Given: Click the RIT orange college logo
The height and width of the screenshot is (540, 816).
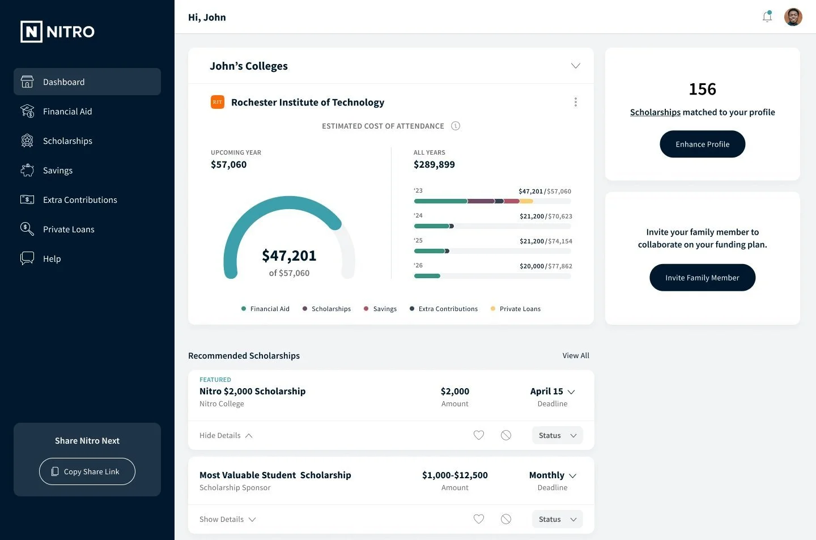Looking at the screenshot, I should click(x=218, y=102).
